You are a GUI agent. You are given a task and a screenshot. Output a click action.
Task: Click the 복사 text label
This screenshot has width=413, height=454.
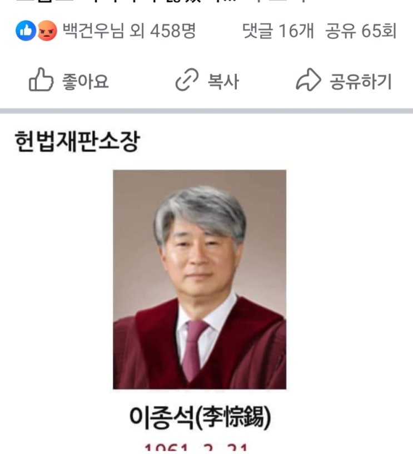(x=223, y=81)
